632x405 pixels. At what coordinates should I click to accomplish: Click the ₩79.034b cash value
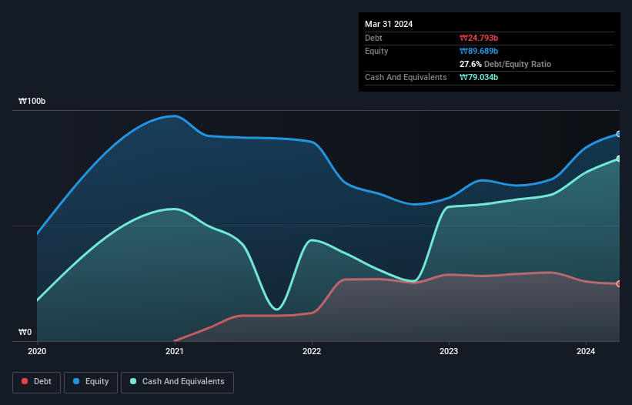(x=479, y=77)
